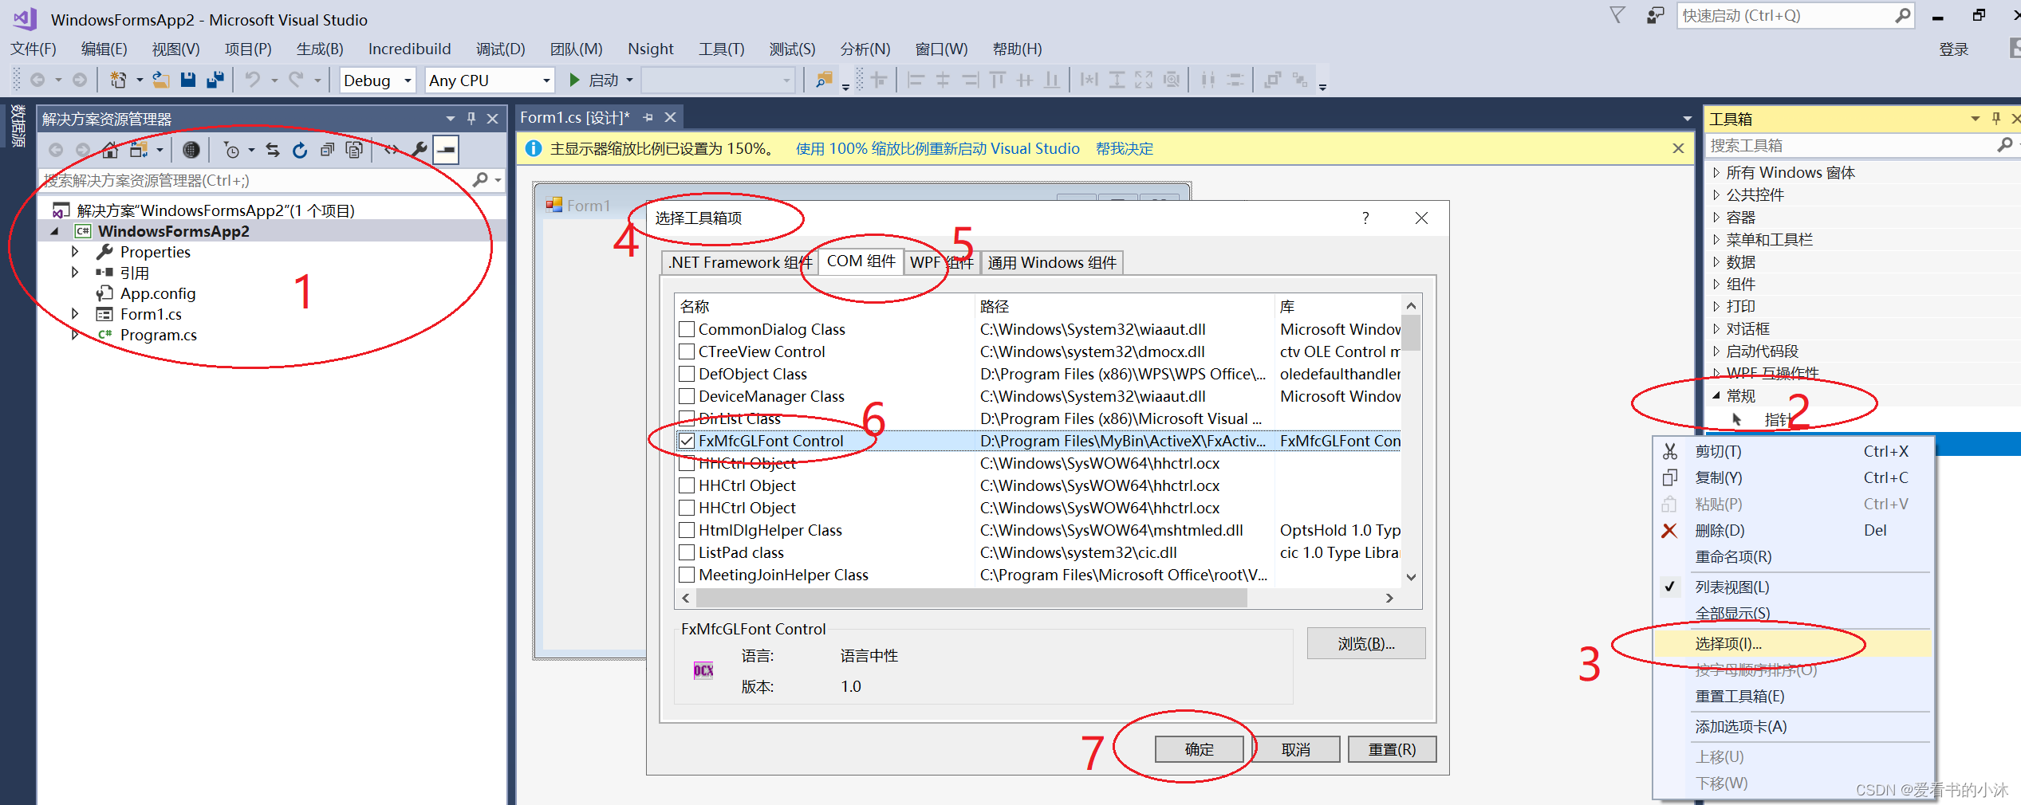The width and height of the screenshot is (2021, 805).
Task: Click Solution Explorer Show All Files icon
Action: click(x=354, y=149)
